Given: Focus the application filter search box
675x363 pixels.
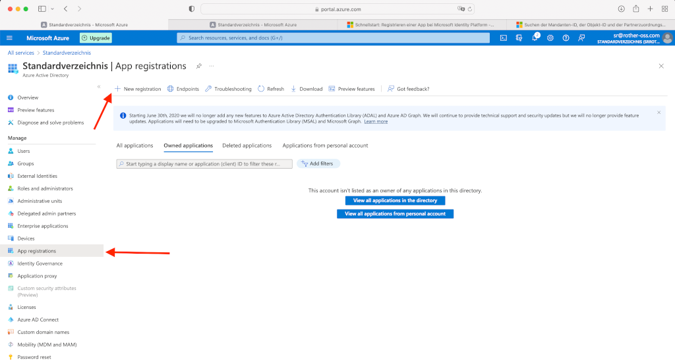Looking at the screenshot, I should 204,164.
